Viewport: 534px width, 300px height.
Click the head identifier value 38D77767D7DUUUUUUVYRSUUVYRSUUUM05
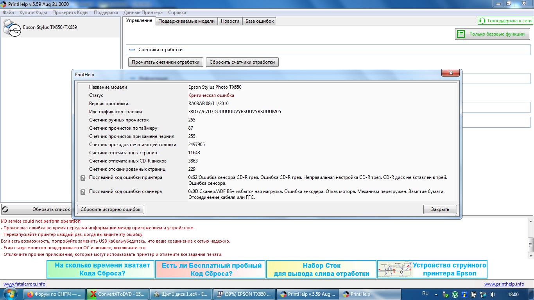point(235,112)
